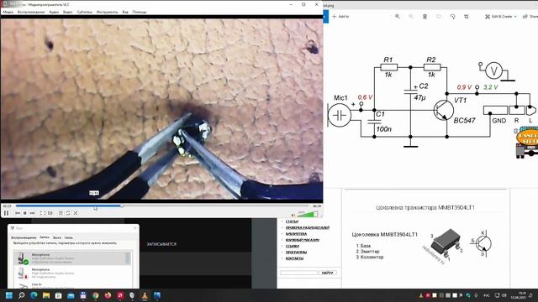Toggle VLC fullscreen mode
The height and width of the screenshot is (302, 538).
[x=42, y=213]
